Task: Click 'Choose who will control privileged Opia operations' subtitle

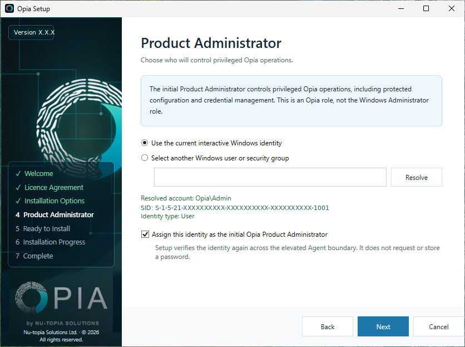Action: [x=217, y=60]
